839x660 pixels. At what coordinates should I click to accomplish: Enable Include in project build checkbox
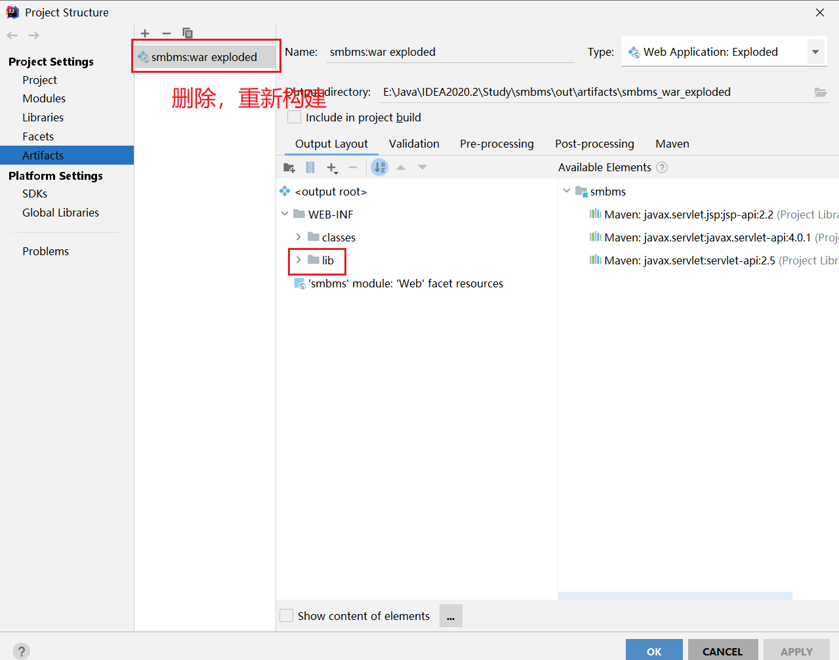(x=295, y=117)
